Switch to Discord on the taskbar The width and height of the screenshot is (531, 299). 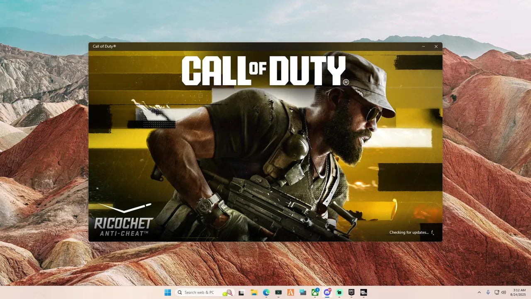tap(327, 292)
